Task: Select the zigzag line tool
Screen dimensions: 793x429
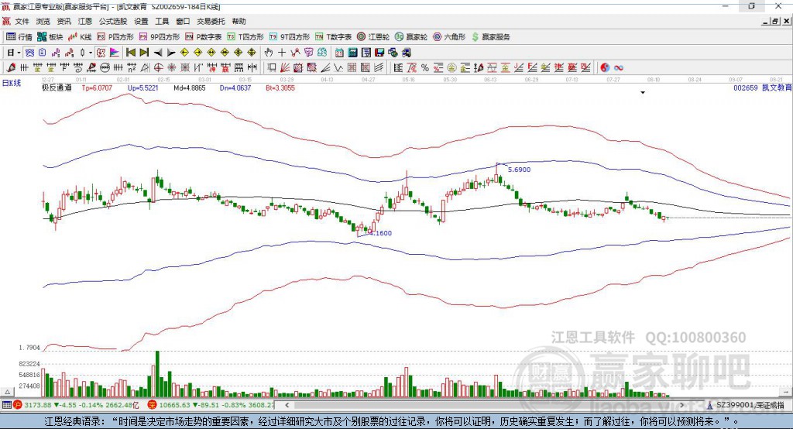Action: (338, 68)
